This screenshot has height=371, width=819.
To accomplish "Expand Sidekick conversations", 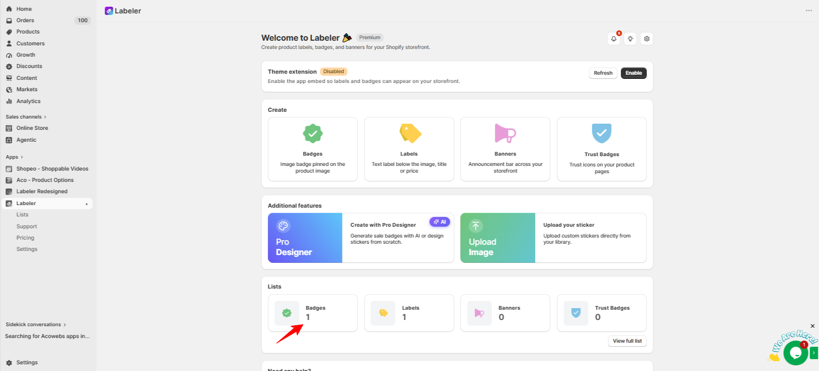I will point(36,325).
